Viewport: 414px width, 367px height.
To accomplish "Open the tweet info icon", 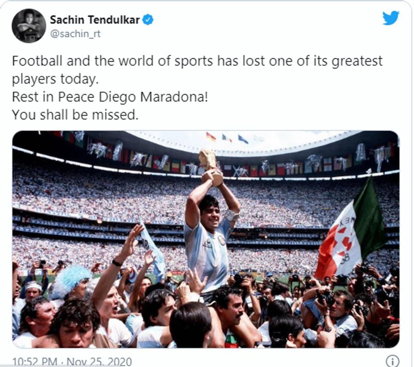I will [392, 361].
